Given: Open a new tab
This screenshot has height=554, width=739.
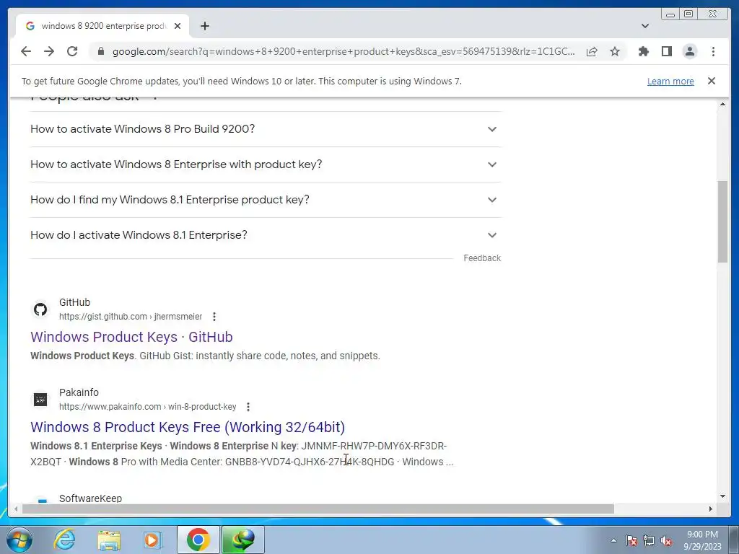Looking at the screenshot, I should click(204, 26).
